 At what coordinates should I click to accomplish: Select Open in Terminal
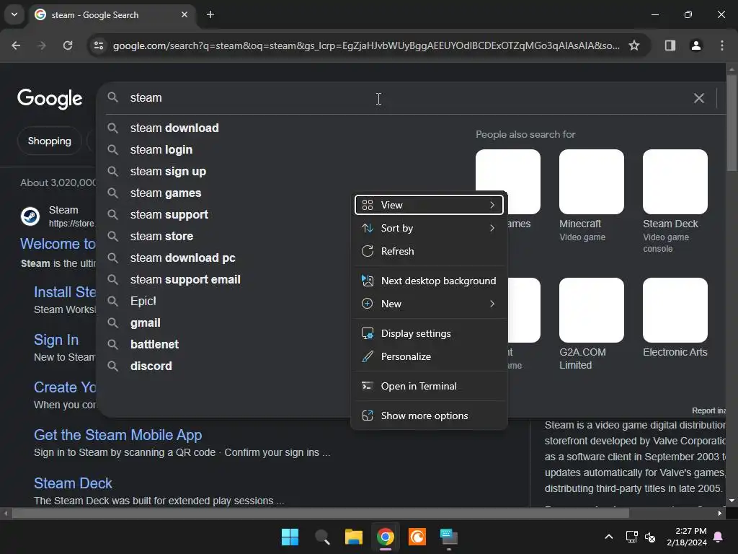point(429,387)
